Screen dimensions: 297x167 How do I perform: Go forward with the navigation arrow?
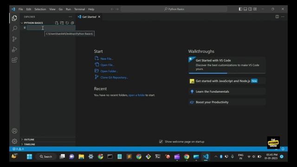117,9
